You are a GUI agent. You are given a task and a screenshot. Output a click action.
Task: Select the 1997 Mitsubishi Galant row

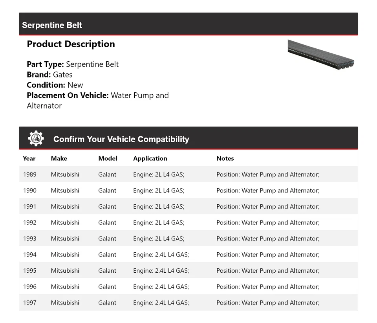point(188,303)
